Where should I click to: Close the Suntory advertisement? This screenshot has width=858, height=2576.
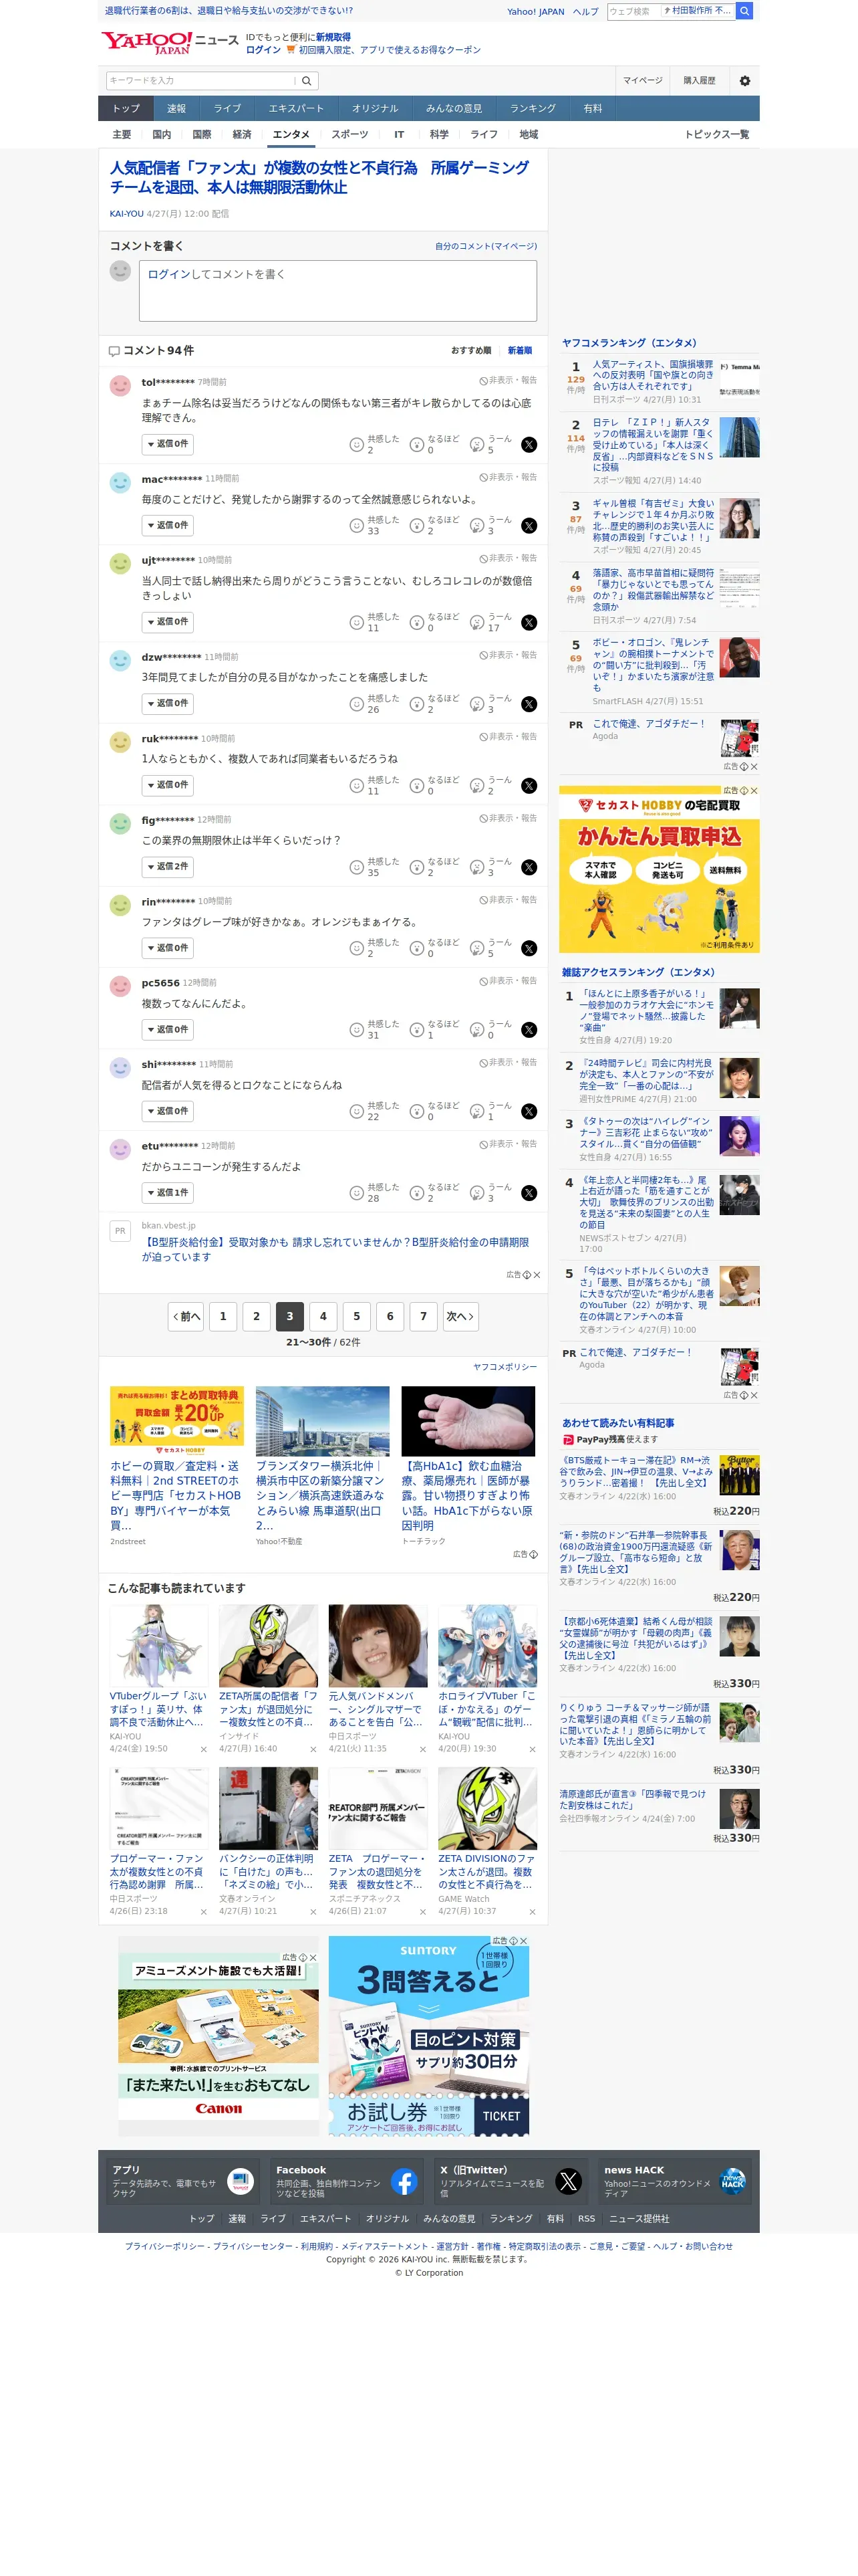[x=523, y=1941]
